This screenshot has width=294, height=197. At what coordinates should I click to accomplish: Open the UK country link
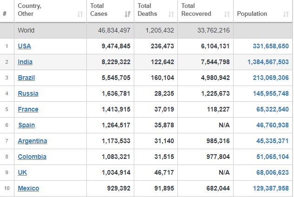point(22,172)
